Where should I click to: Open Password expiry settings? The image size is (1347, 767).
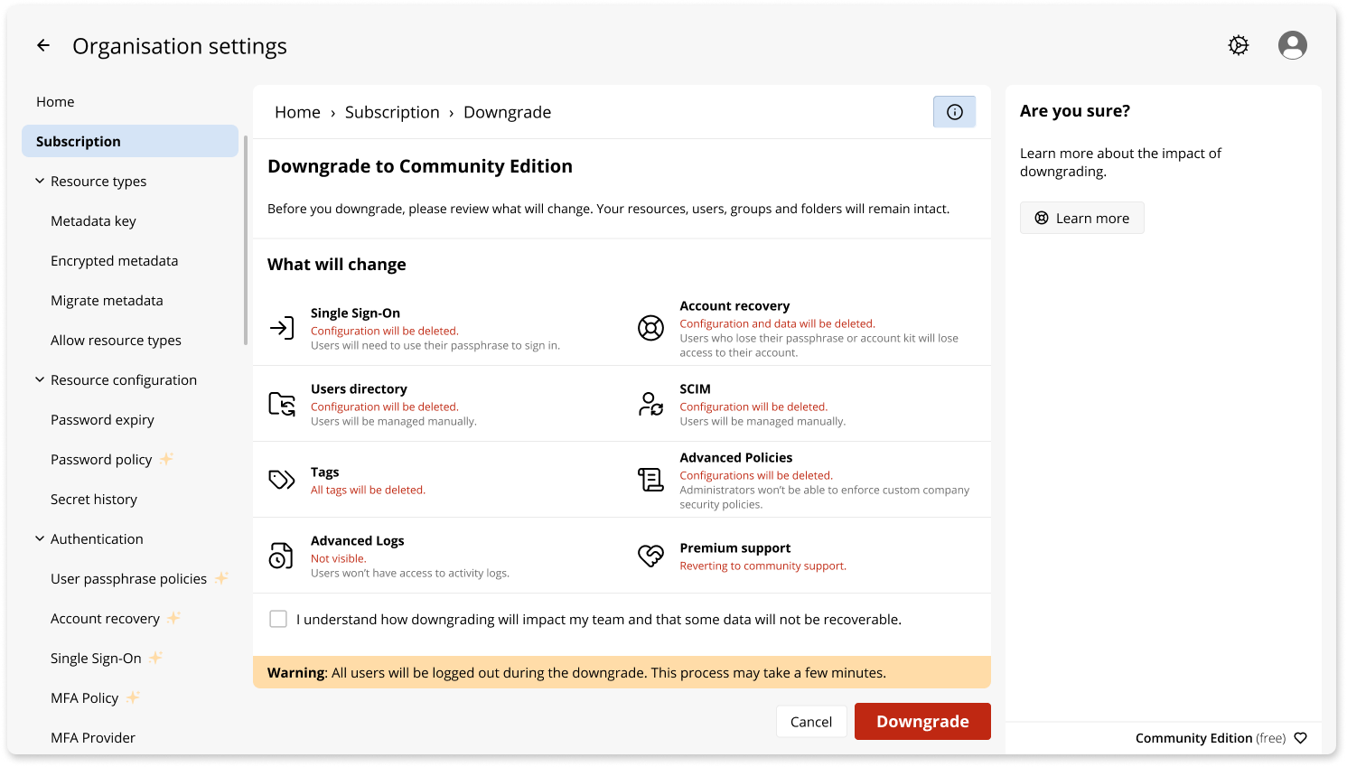coord(102,420)
